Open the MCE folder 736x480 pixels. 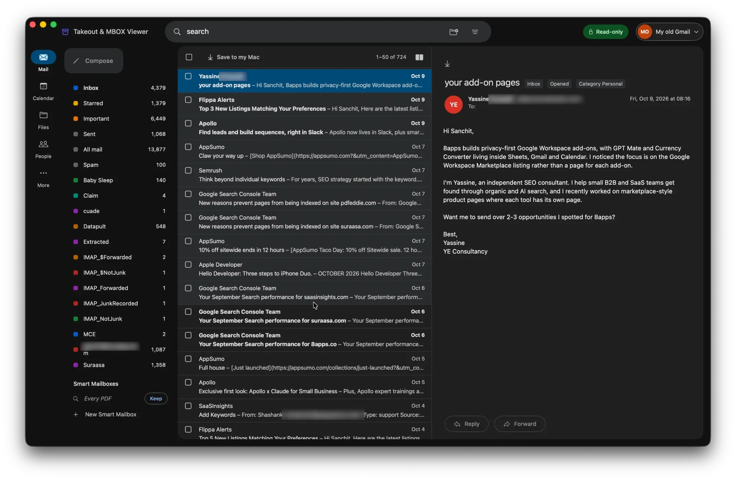click(x=120, y=334)
